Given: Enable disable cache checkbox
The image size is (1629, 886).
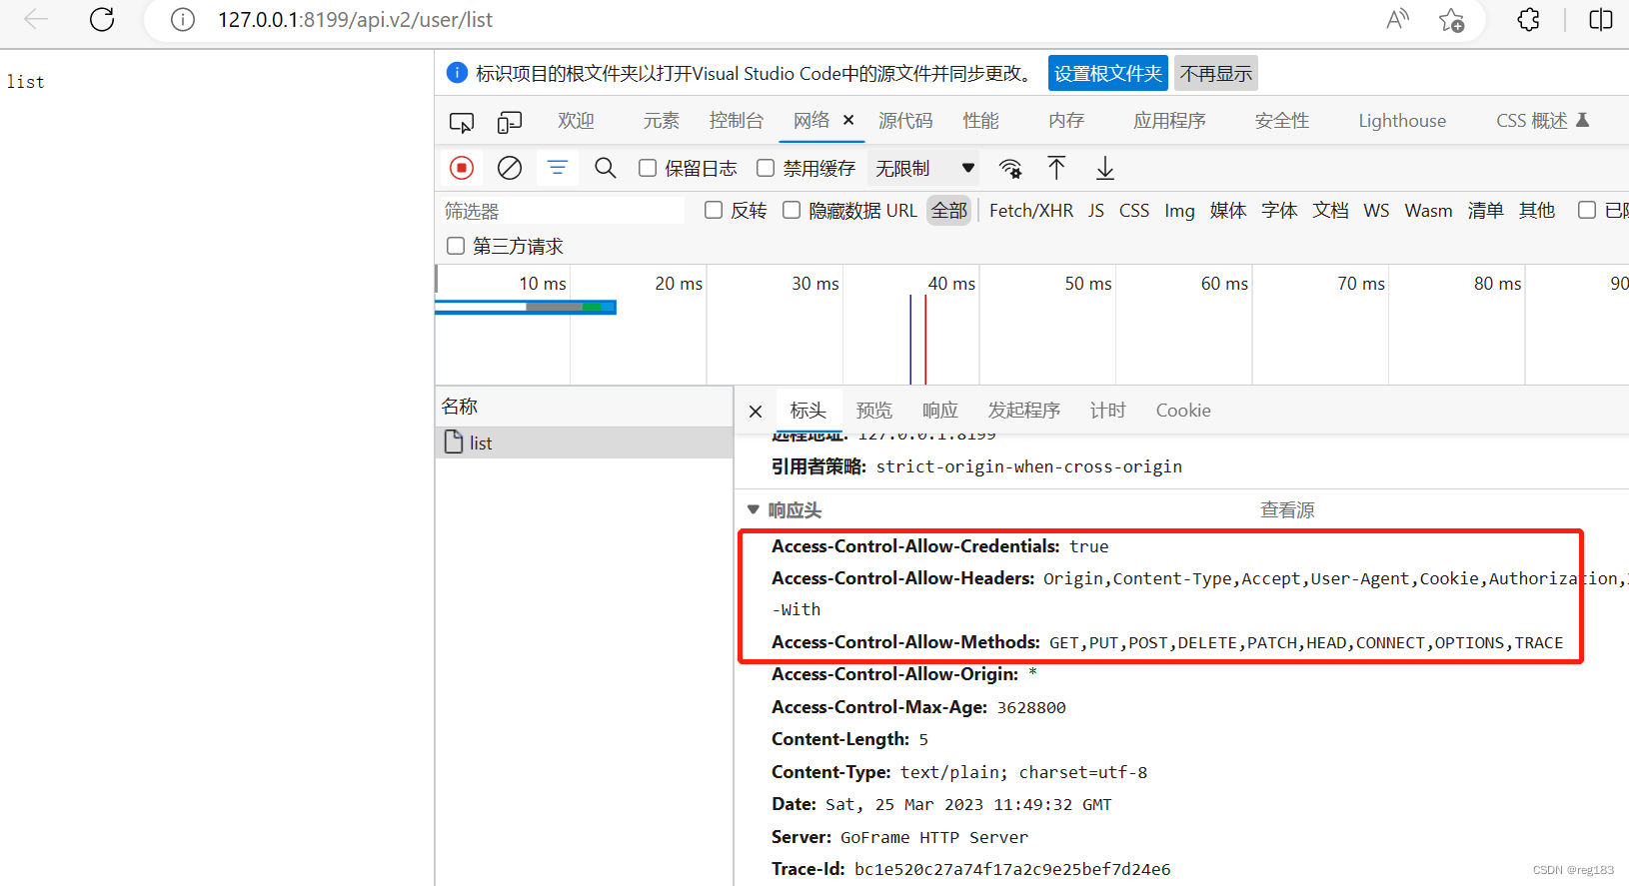Looking at the screenshot, I should 766,168.
